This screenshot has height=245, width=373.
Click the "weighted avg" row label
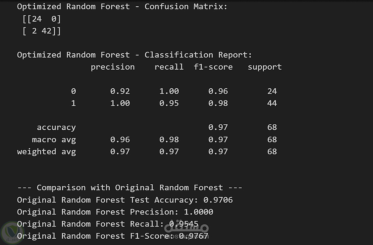pos(46,152)
